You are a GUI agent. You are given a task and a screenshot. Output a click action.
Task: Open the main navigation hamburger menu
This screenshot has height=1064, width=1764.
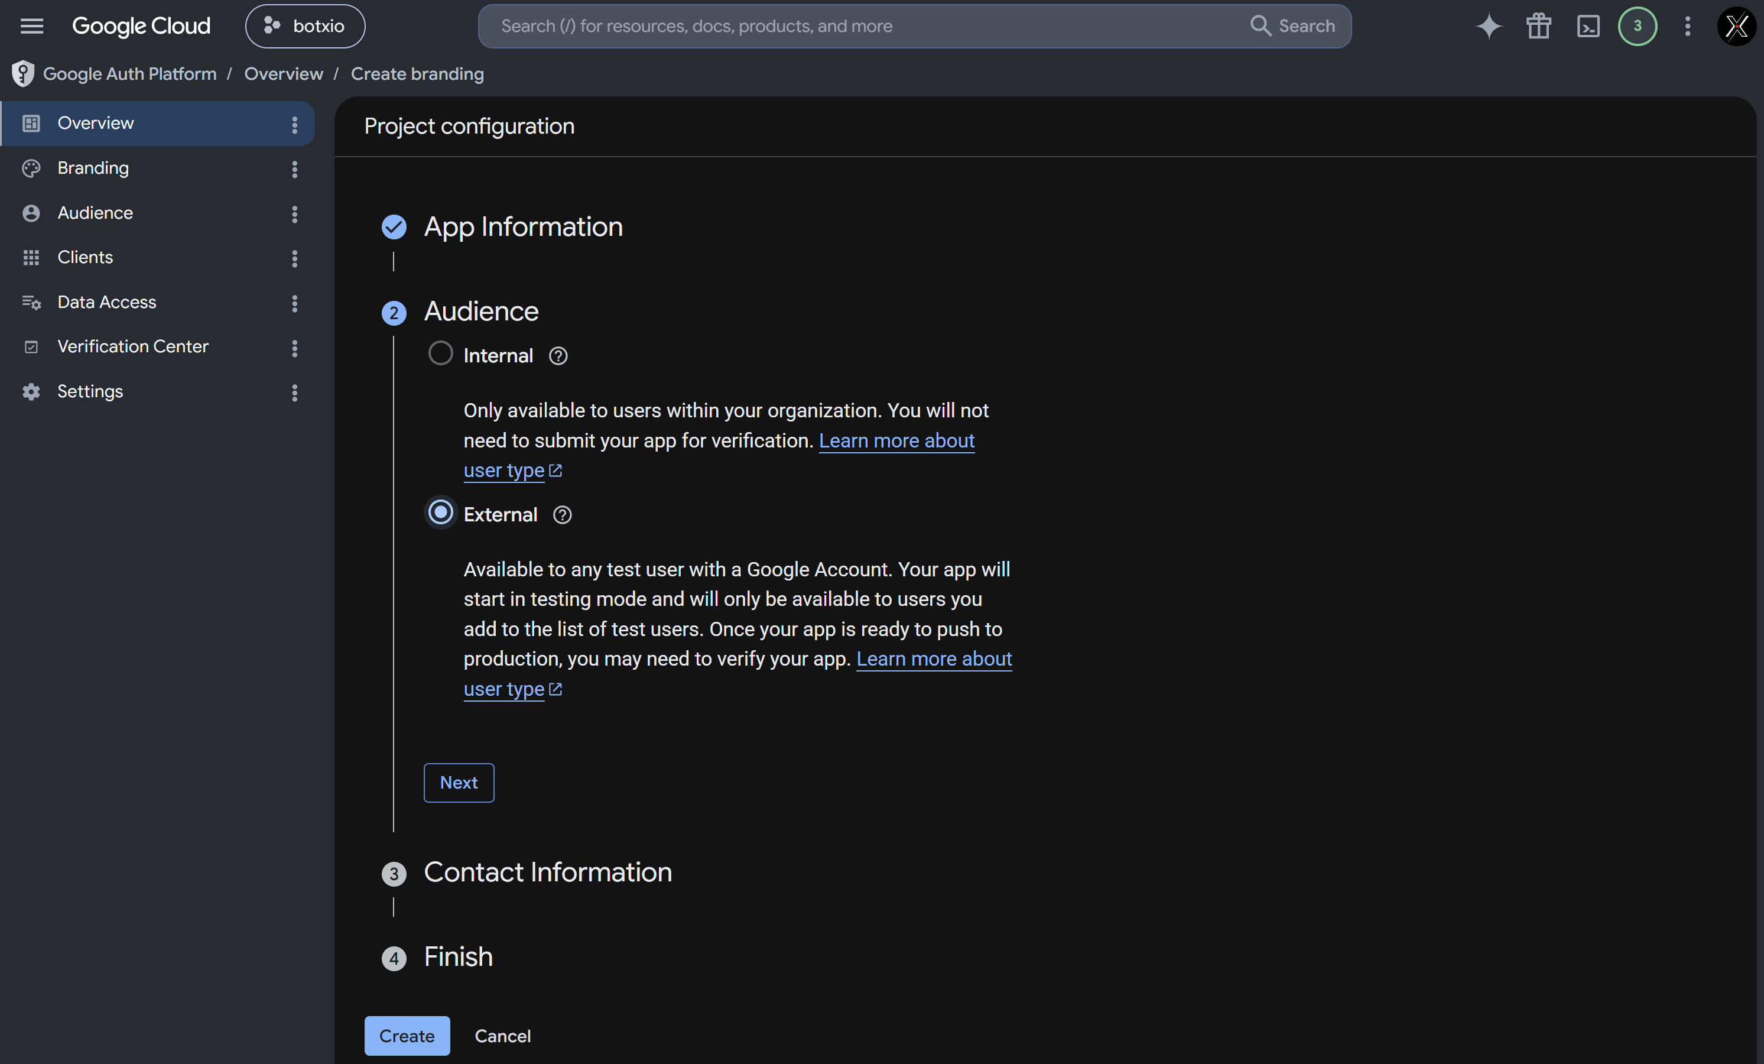(31, 26)
